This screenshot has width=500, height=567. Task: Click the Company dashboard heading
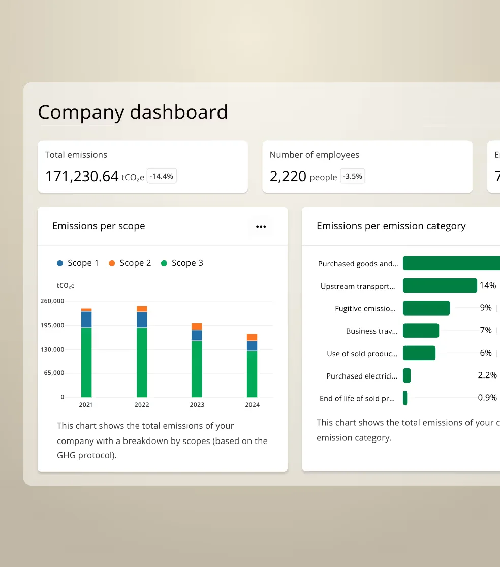point(132,112)
